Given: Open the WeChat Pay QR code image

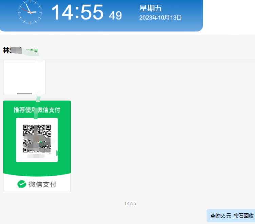Looking at the screenshot, I should click(x=37, y=146).
